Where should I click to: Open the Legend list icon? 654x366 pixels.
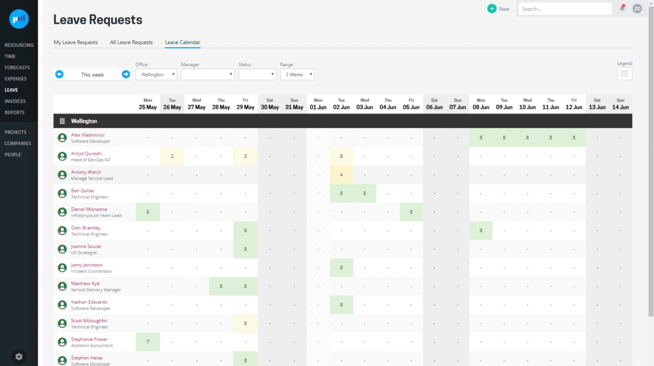coord(625,74)
